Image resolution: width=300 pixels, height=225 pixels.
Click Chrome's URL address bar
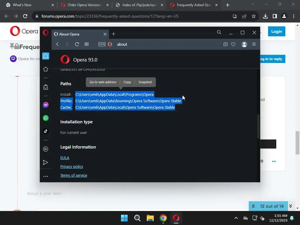[x=110, y=16]
